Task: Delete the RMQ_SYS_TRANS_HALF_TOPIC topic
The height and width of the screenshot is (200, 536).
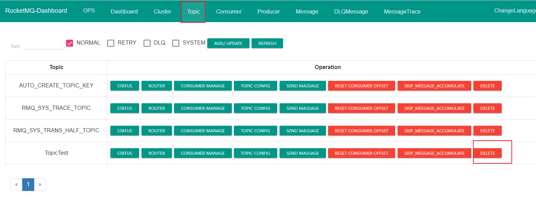Action: (x=488, y=131)
